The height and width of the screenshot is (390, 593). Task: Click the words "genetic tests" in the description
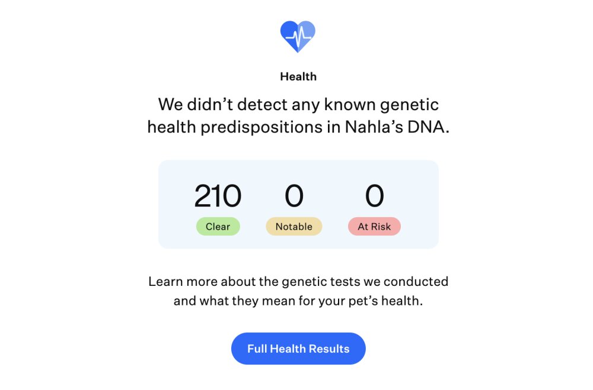click(x=321, y=282)
